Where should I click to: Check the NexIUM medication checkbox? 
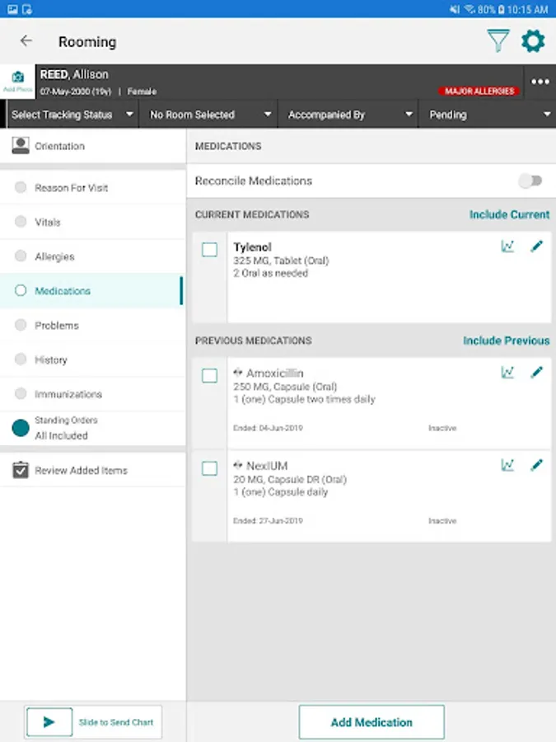[x=209, y=468]
